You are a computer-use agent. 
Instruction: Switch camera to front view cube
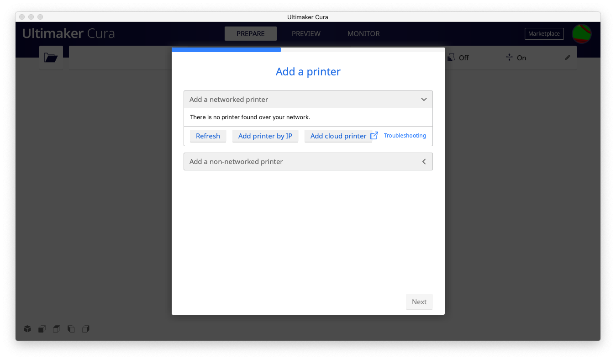[42, 328]
